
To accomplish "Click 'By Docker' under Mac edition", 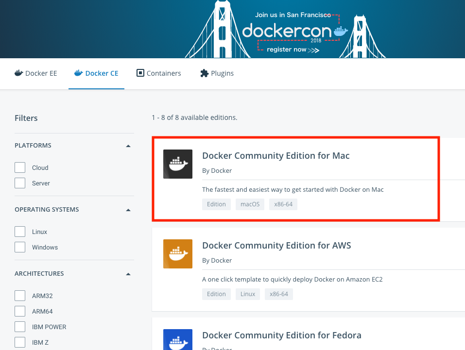I will click(x=217, y=171).
